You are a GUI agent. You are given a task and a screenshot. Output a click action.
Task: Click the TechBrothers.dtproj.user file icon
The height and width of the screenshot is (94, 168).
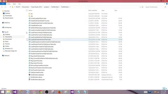coord(29,79)
